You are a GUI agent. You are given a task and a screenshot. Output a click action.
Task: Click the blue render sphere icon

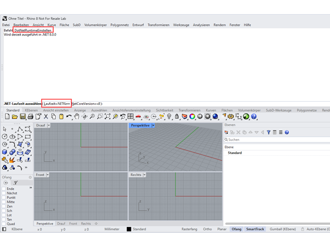pos(215,117)
